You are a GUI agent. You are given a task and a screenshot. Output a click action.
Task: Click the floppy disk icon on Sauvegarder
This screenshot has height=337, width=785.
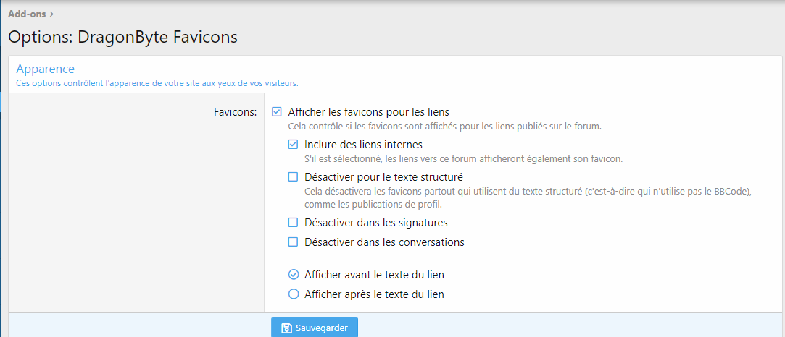click(x=287, y=328)
